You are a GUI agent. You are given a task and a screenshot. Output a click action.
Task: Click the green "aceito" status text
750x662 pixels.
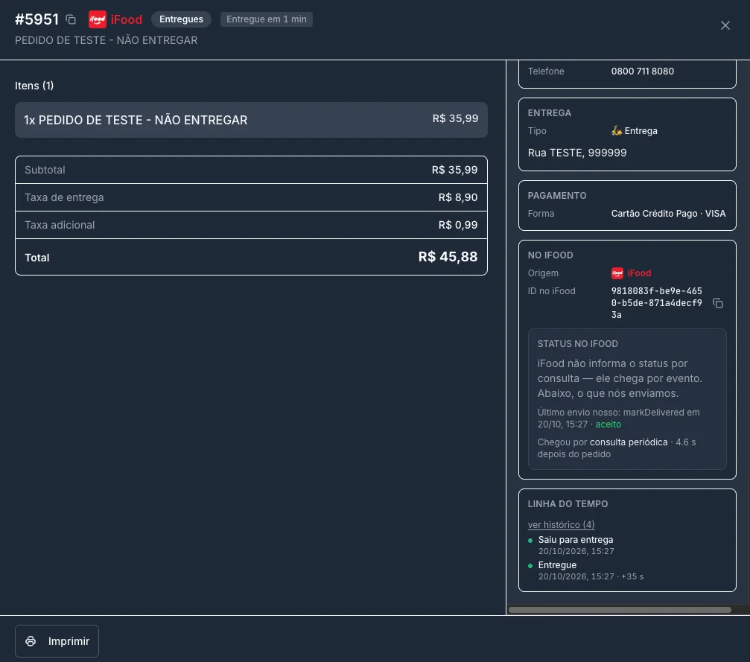tap(608, 424)
